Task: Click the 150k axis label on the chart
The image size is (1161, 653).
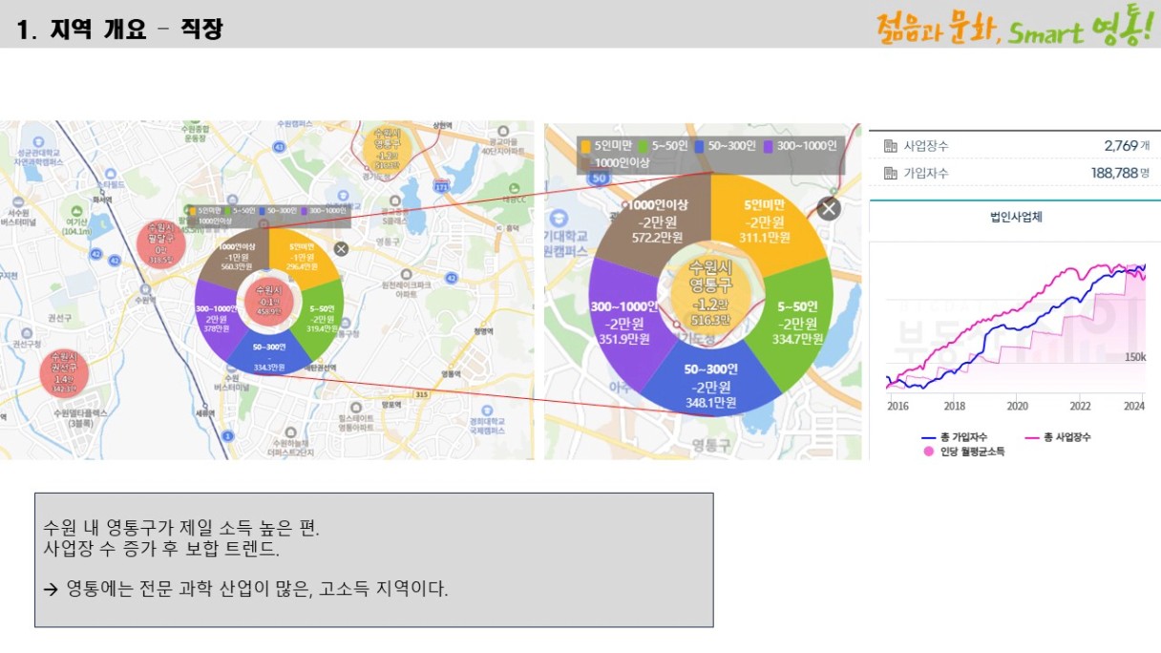Action: [1135, 357]
